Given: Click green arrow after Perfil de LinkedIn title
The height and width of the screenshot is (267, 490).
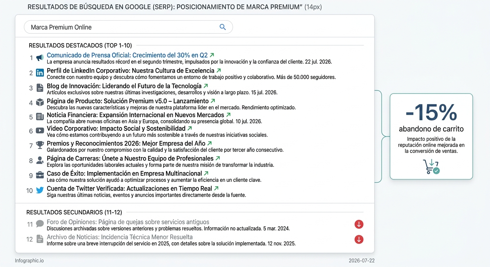Looking at the screenshot, I should click(x=218, y=71).
